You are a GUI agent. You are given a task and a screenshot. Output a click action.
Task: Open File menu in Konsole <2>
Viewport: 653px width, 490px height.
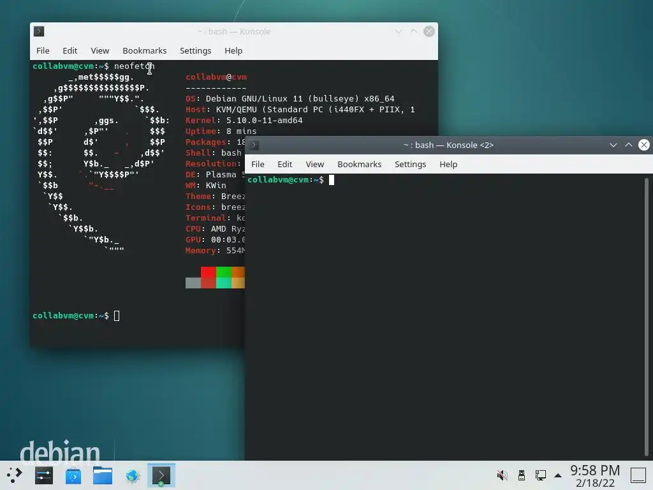point(258,164)
